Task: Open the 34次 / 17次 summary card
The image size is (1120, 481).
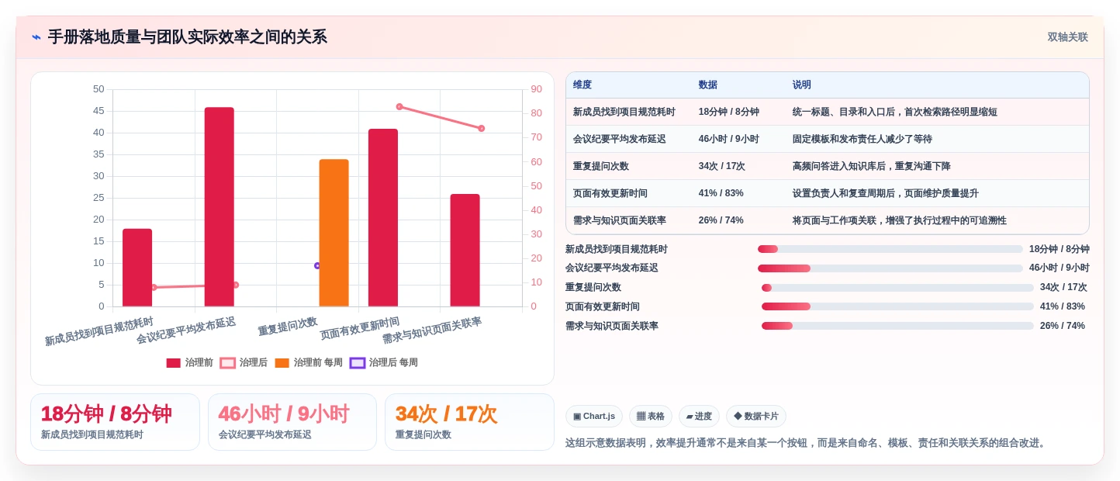Action: coord(469,422)
